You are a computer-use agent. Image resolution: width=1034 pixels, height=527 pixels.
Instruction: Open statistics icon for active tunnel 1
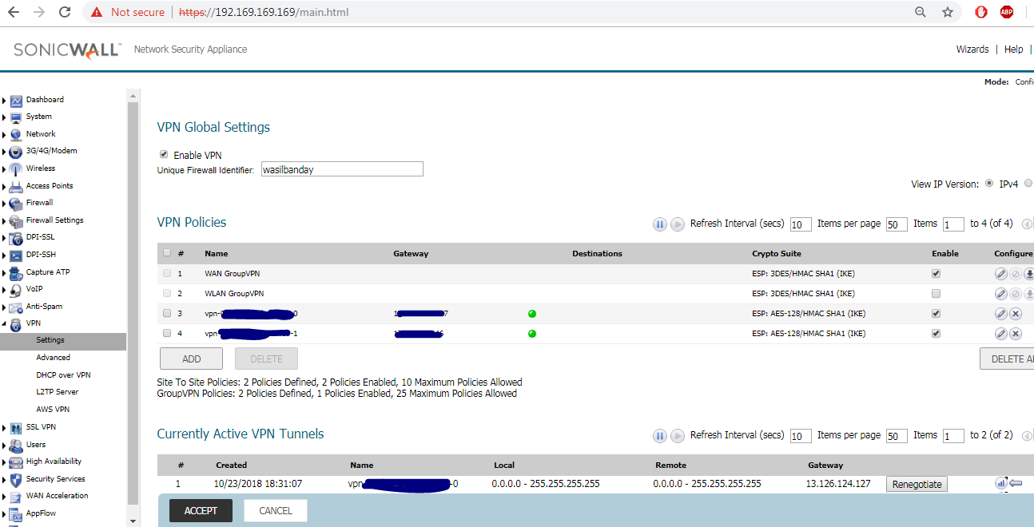[1000, 483]
